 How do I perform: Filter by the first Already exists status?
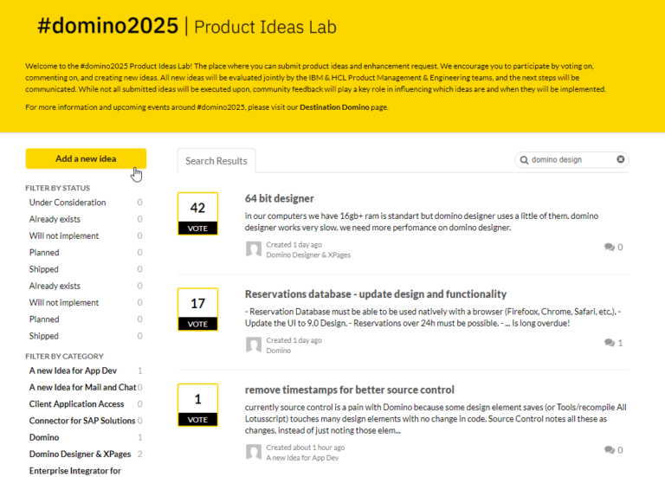click(55, 219)
